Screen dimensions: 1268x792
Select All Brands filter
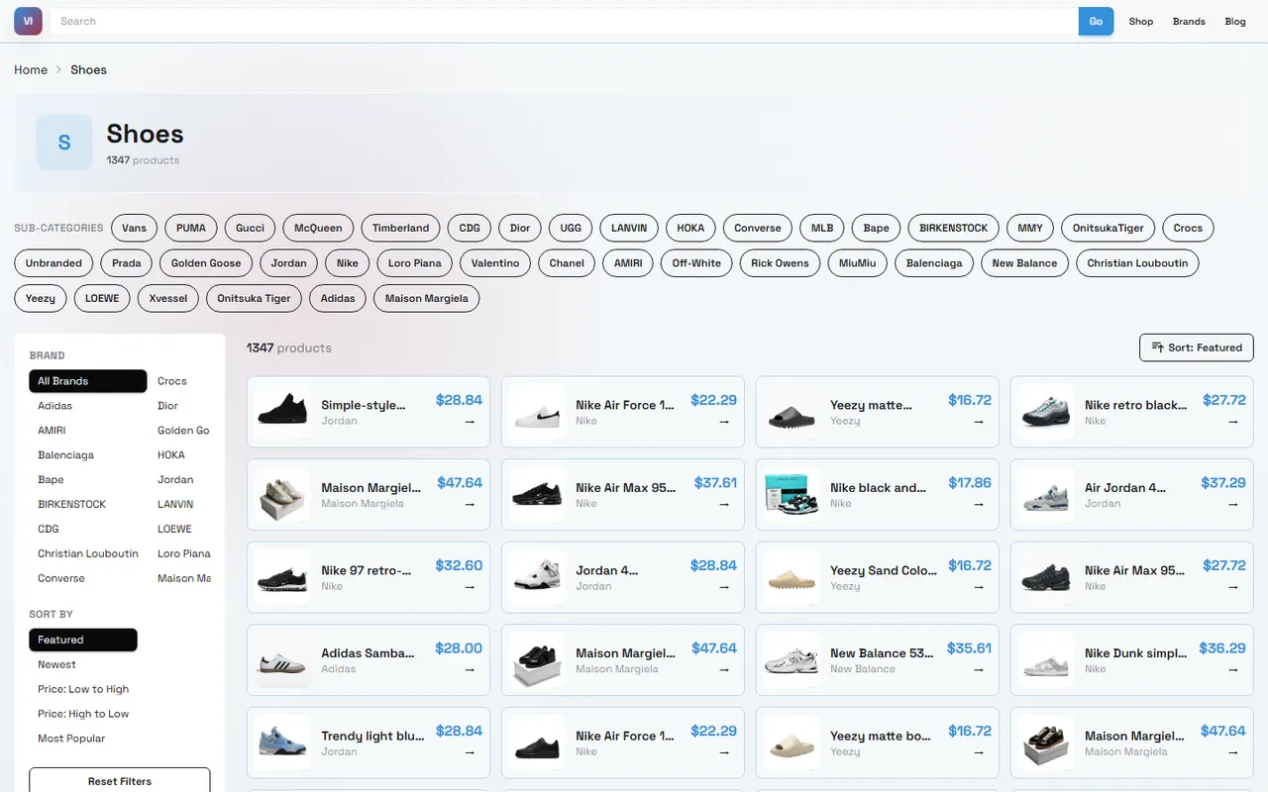pos(88,381)
